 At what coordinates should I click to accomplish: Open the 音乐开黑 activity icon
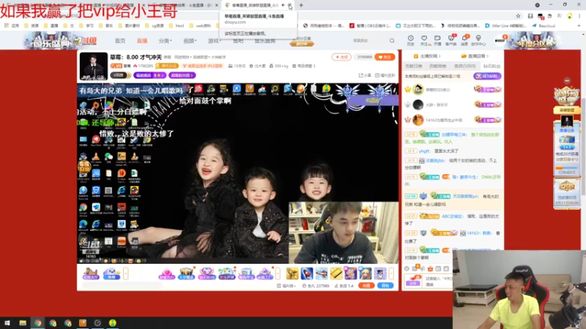tap(226, 273)
